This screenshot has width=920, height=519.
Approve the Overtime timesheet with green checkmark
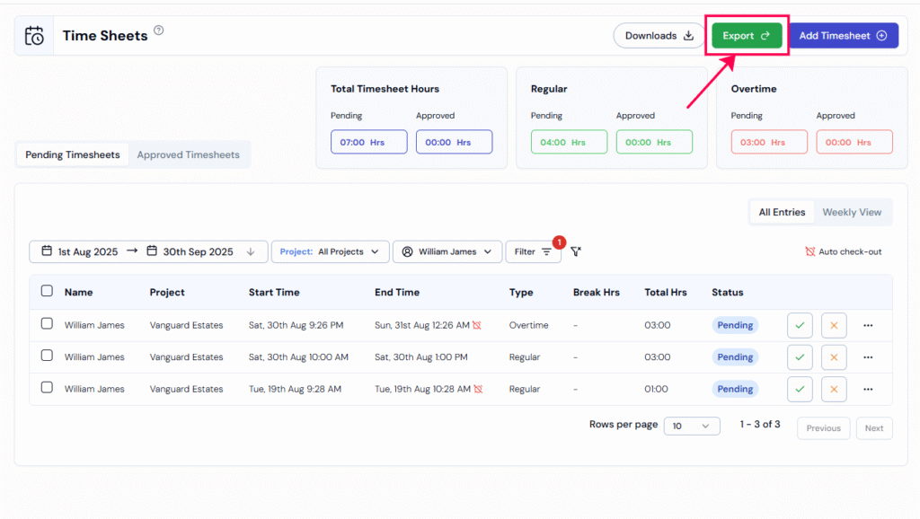point(800,325)
